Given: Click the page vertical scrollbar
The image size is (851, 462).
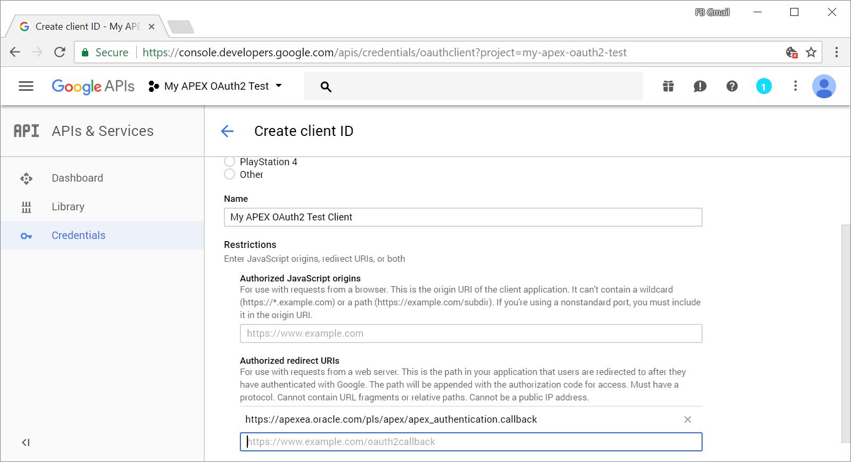Looking at the screenshot, I should pyautogui.click(x=846, y=333).
